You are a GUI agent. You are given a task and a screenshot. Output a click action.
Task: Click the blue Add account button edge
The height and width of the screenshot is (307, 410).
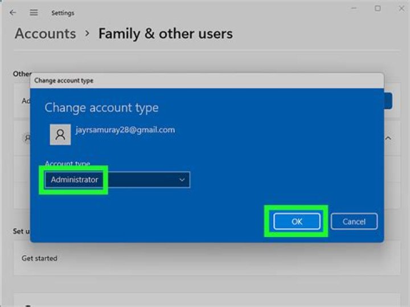388,101
